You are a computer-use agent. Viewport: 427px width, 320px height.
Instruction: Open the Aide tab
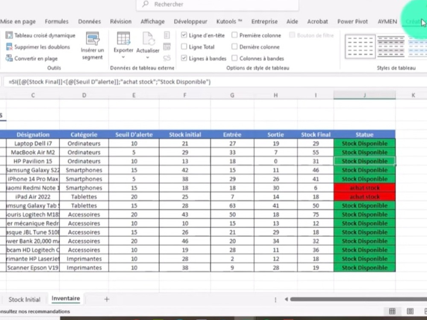[x=292, y=21]
